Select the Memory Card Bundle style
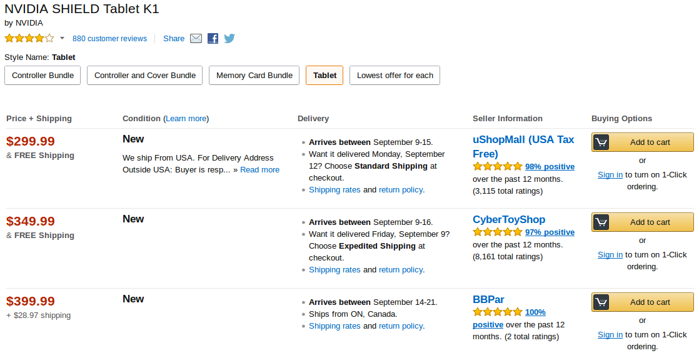Viewport: 699px width, 358px height. [254, 75]
